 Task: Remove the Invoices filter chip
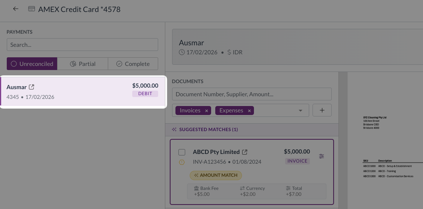click(206, 111)
